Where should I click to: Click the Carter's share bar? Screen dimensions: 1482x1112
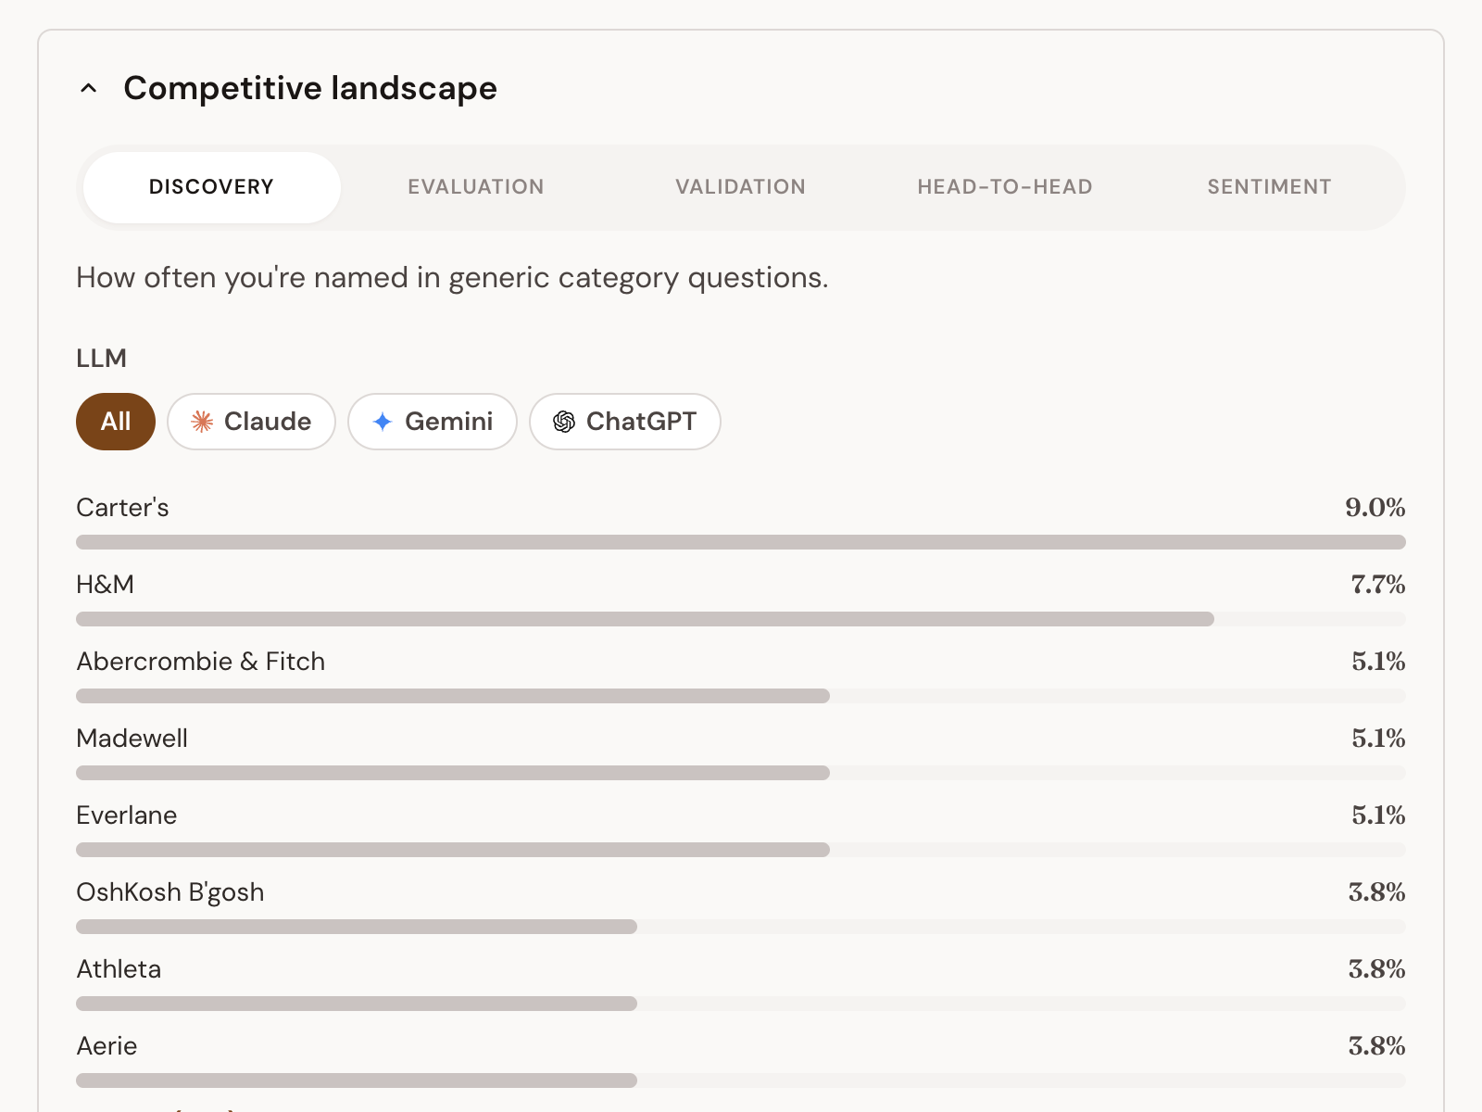[741, 542]
